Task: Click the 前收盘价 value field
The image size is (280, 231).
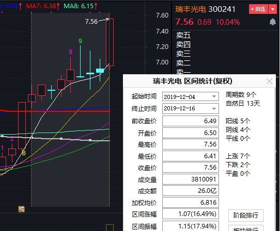Action: click(191, 121)
